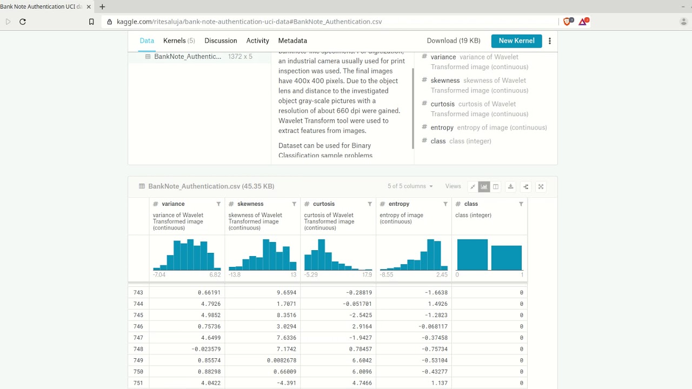Click the Brave shields icon
Screen dimensions: 692x389
567,22
